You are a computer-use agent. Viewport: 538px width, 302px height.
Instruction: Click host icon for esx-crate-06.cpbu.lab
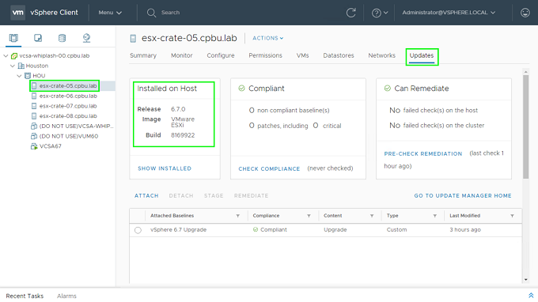click(x=34, y=96)
